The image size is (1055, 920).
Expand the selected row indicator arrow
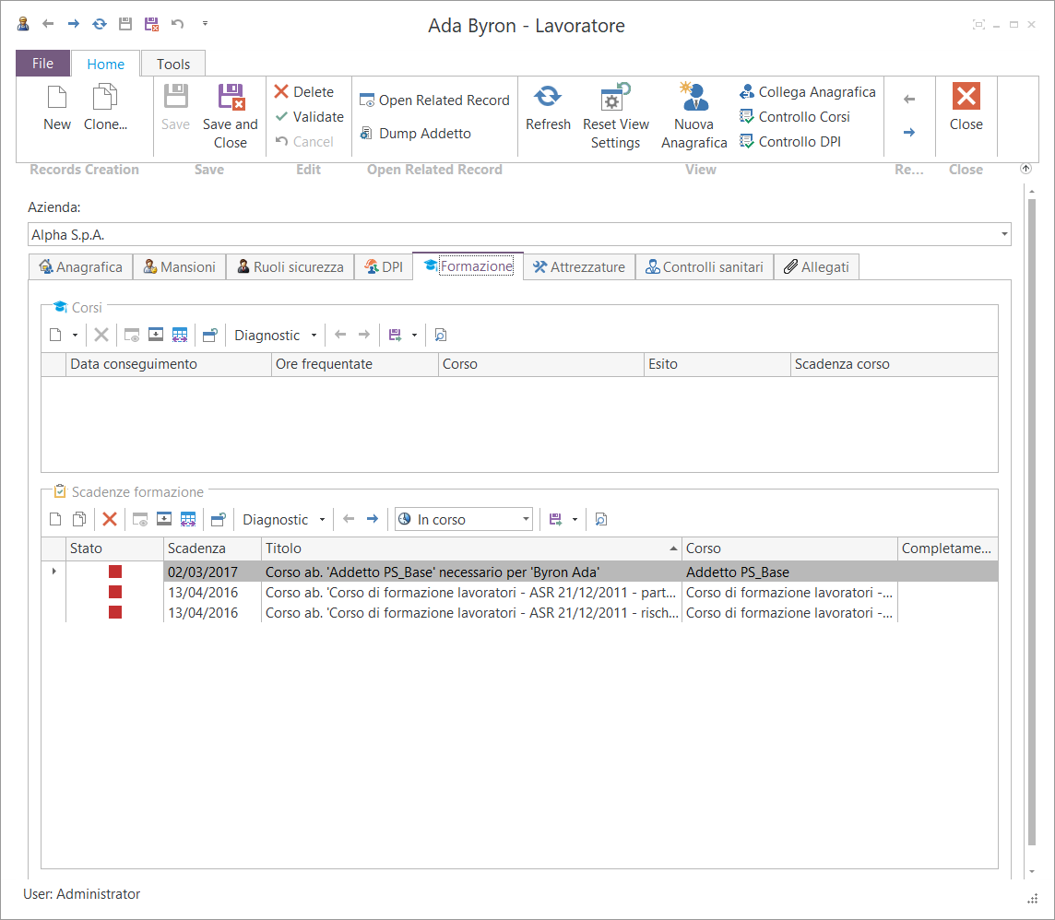(x=53, y=572)
